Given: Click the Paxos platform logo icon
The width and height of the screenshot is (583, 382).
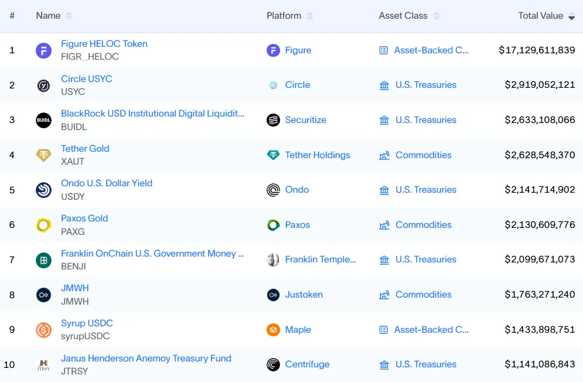Looking at the screenshot, I should click(x=273, y=225).
